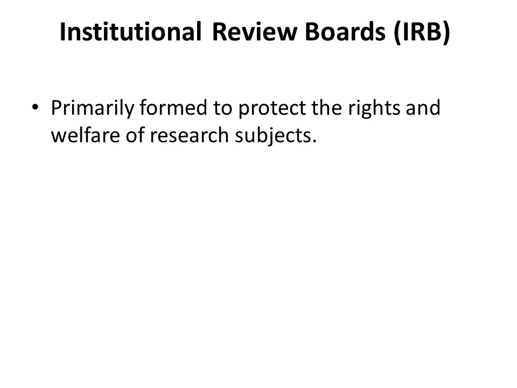Viewport: 517px width, 388px height.
Task: Select the word "Boards" in the heading
Action: [345, 32]
